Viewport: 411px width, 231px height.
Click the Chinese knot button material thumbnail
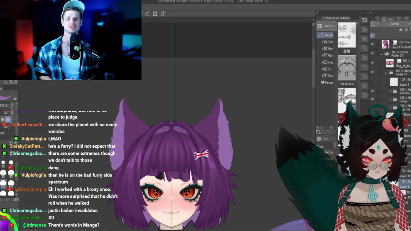click(347, 35)
